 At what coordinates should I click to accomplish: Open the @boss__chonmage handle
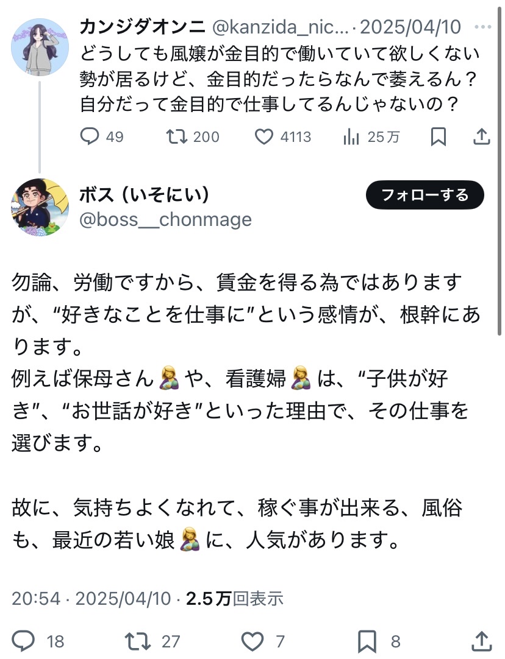[166, 219]
